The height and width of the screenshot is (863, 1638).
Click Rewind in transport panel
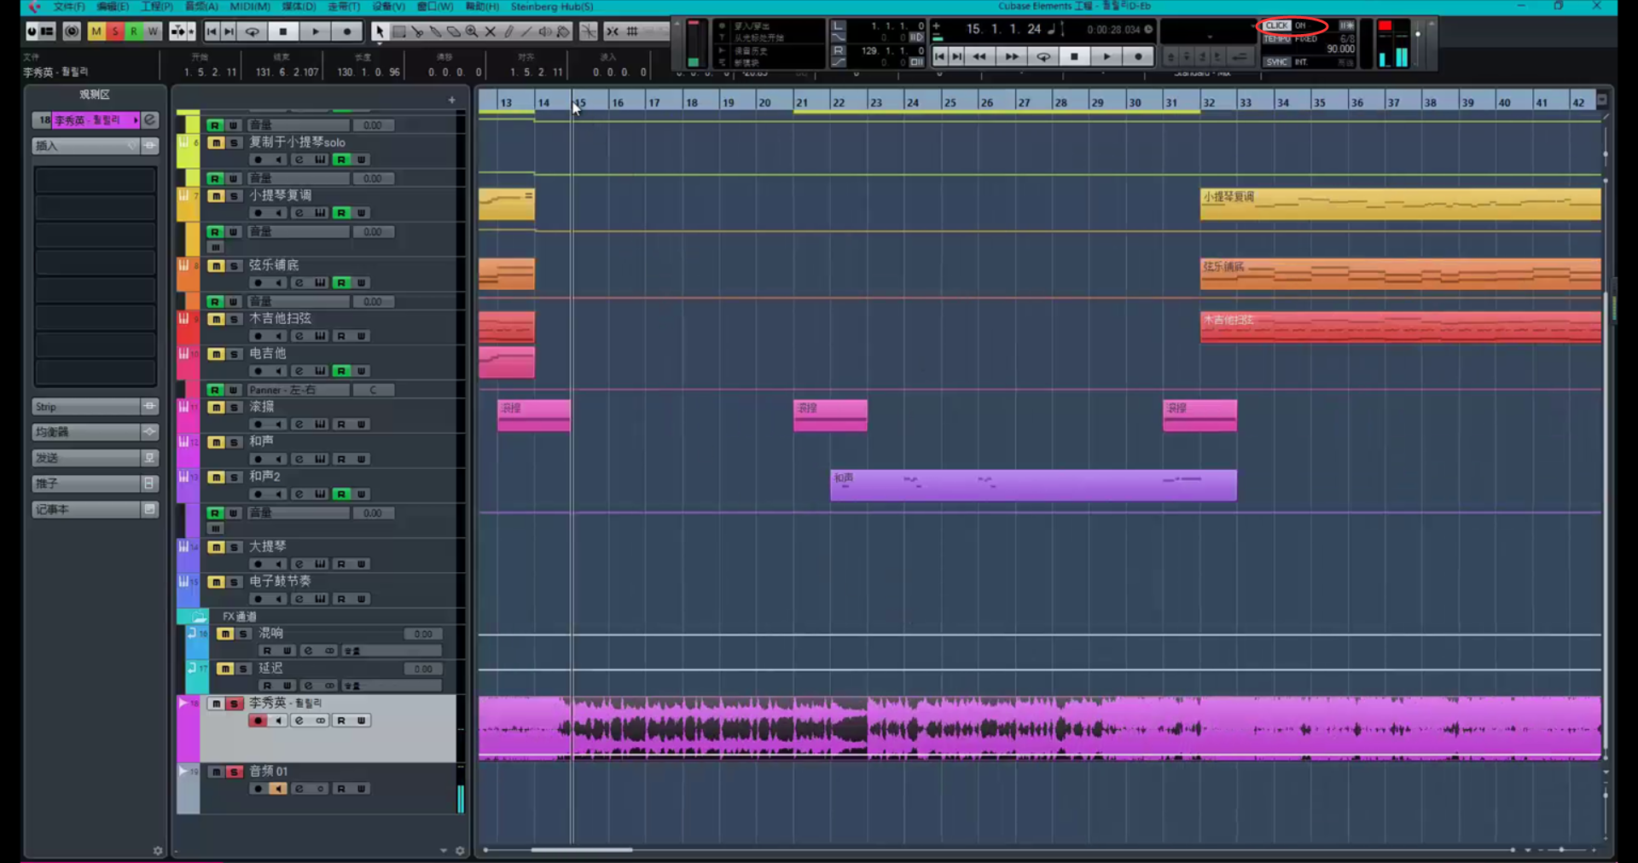tap(979, 56)
